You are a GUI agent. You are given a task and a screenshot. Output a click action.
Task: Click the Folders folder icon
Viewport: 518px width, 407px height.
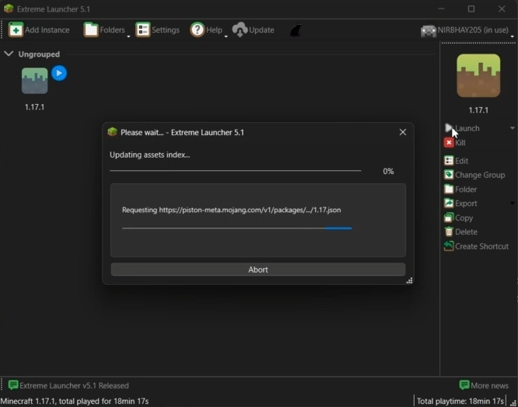91,30
